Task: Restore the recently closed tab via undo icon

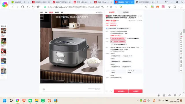Action: click(x=33, y=7)
